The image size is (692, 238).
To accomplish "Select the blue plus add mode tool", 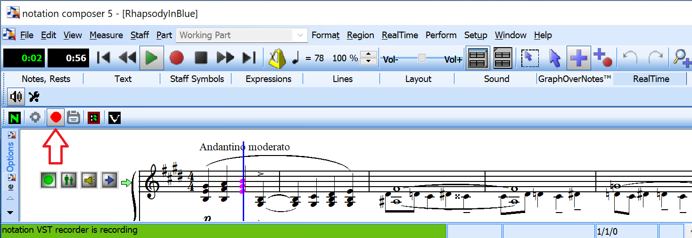I will tap(578, 58).
